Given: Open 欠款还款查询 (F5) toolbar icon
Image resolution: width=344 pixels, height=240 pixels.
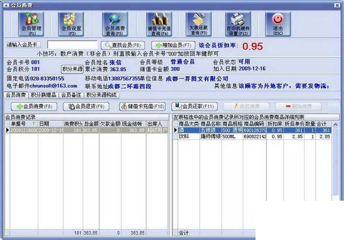Looking at the screenshot, I should pyautogui.click(x=199, y=24).
